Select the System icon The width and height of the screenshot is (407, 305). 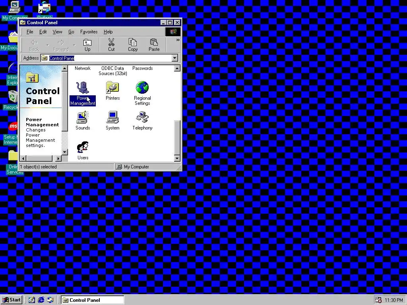112,117
